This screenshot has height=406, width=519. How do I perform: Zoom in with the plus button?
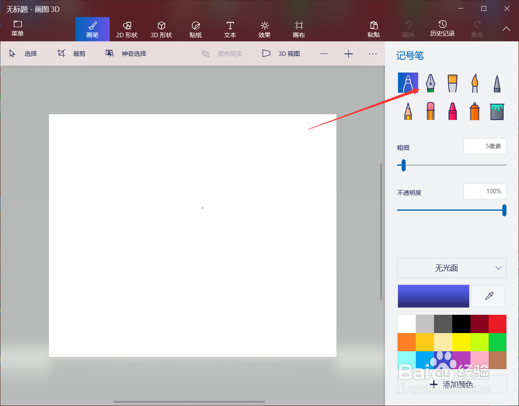349,53
